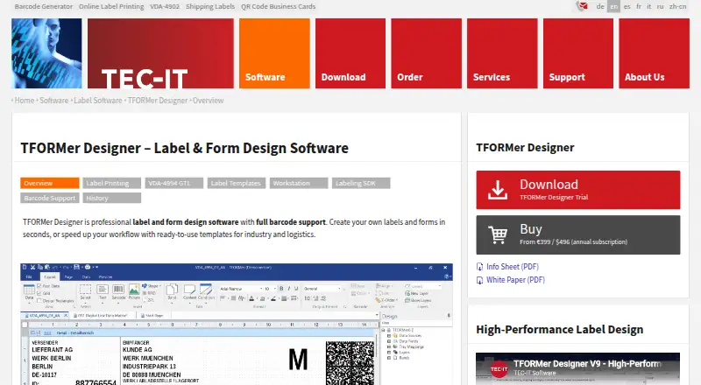Switch to the Label Templates tab
This screenshot has height=385, width=701.
click(x=236, y=183)
